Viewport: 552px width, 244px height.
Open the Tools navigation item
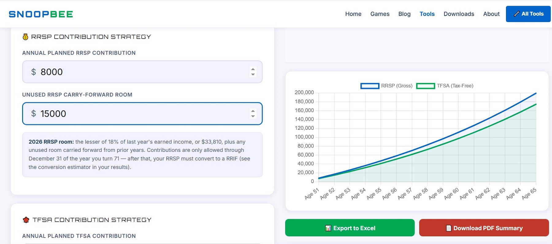tap(427, 14)
